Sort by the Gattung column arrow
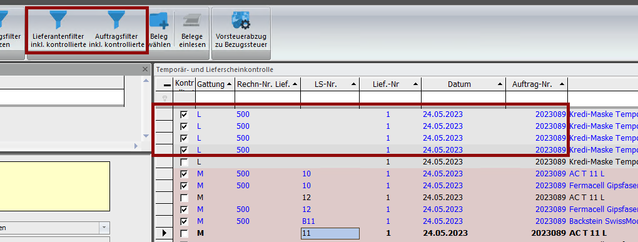Viewport: 638px width, 242px height. click(230, 84)
